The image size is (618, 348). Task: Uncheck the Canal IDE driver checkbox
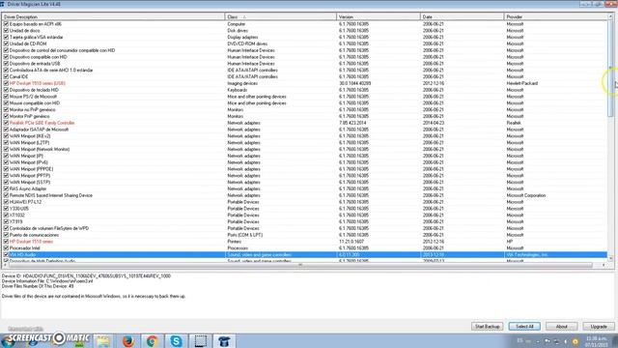point(6,76)
